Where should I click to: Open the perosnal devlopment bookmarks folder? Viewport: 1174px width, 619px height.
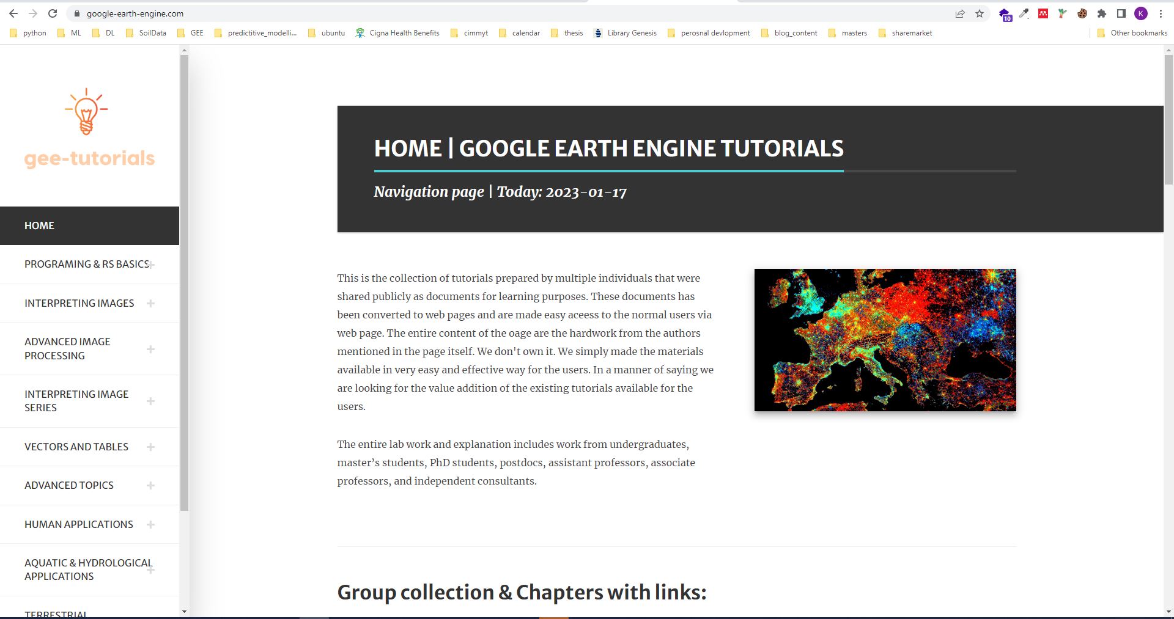click(x=709, y=33)
